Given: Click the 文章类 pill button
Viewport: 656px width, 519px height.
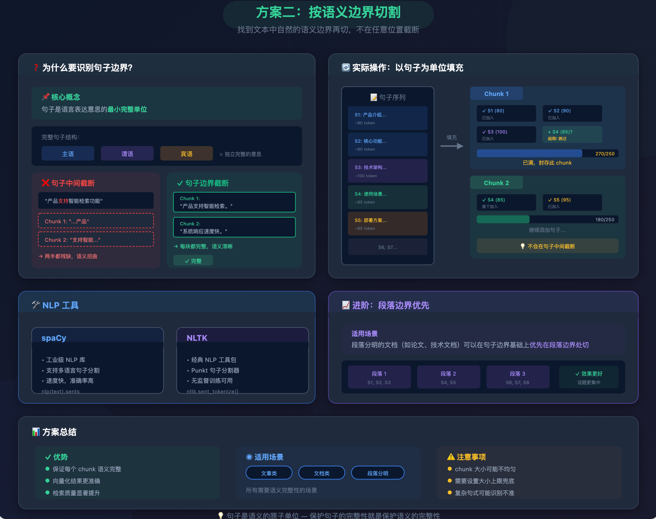Looking at the screenshot, I should point(269,473).
